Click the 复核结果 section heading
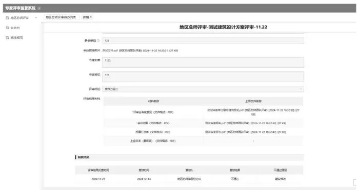This screenshot has width=357, height=190. (83, 157)
